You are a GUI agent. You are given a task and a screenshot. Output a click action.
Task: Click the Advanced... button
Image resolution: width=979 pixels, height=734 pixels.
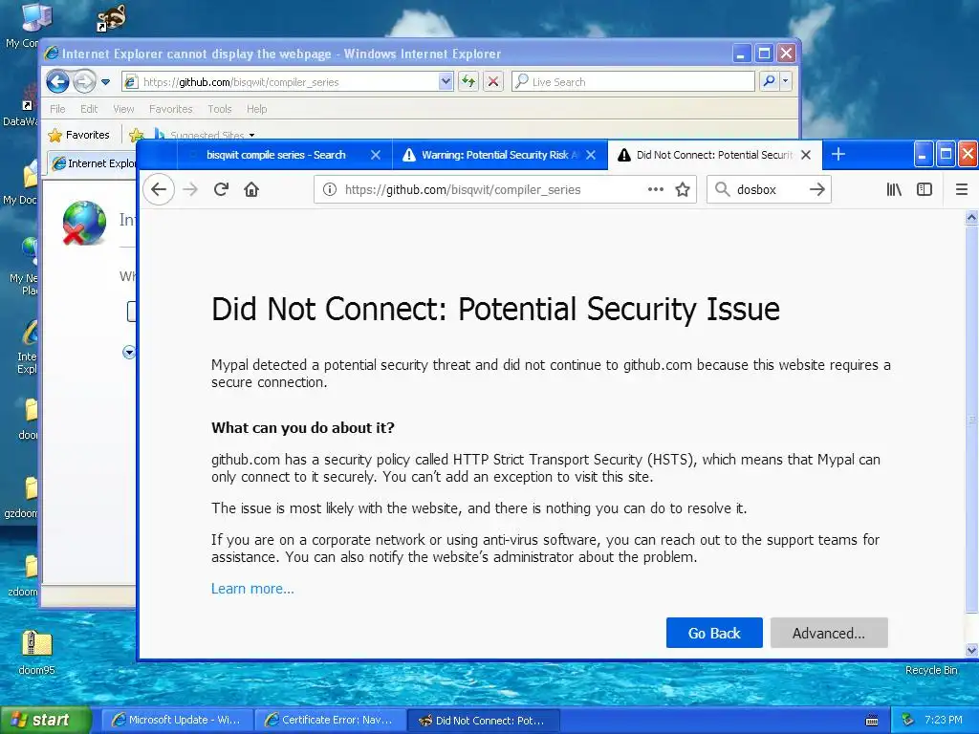click(x=829, y=633)
